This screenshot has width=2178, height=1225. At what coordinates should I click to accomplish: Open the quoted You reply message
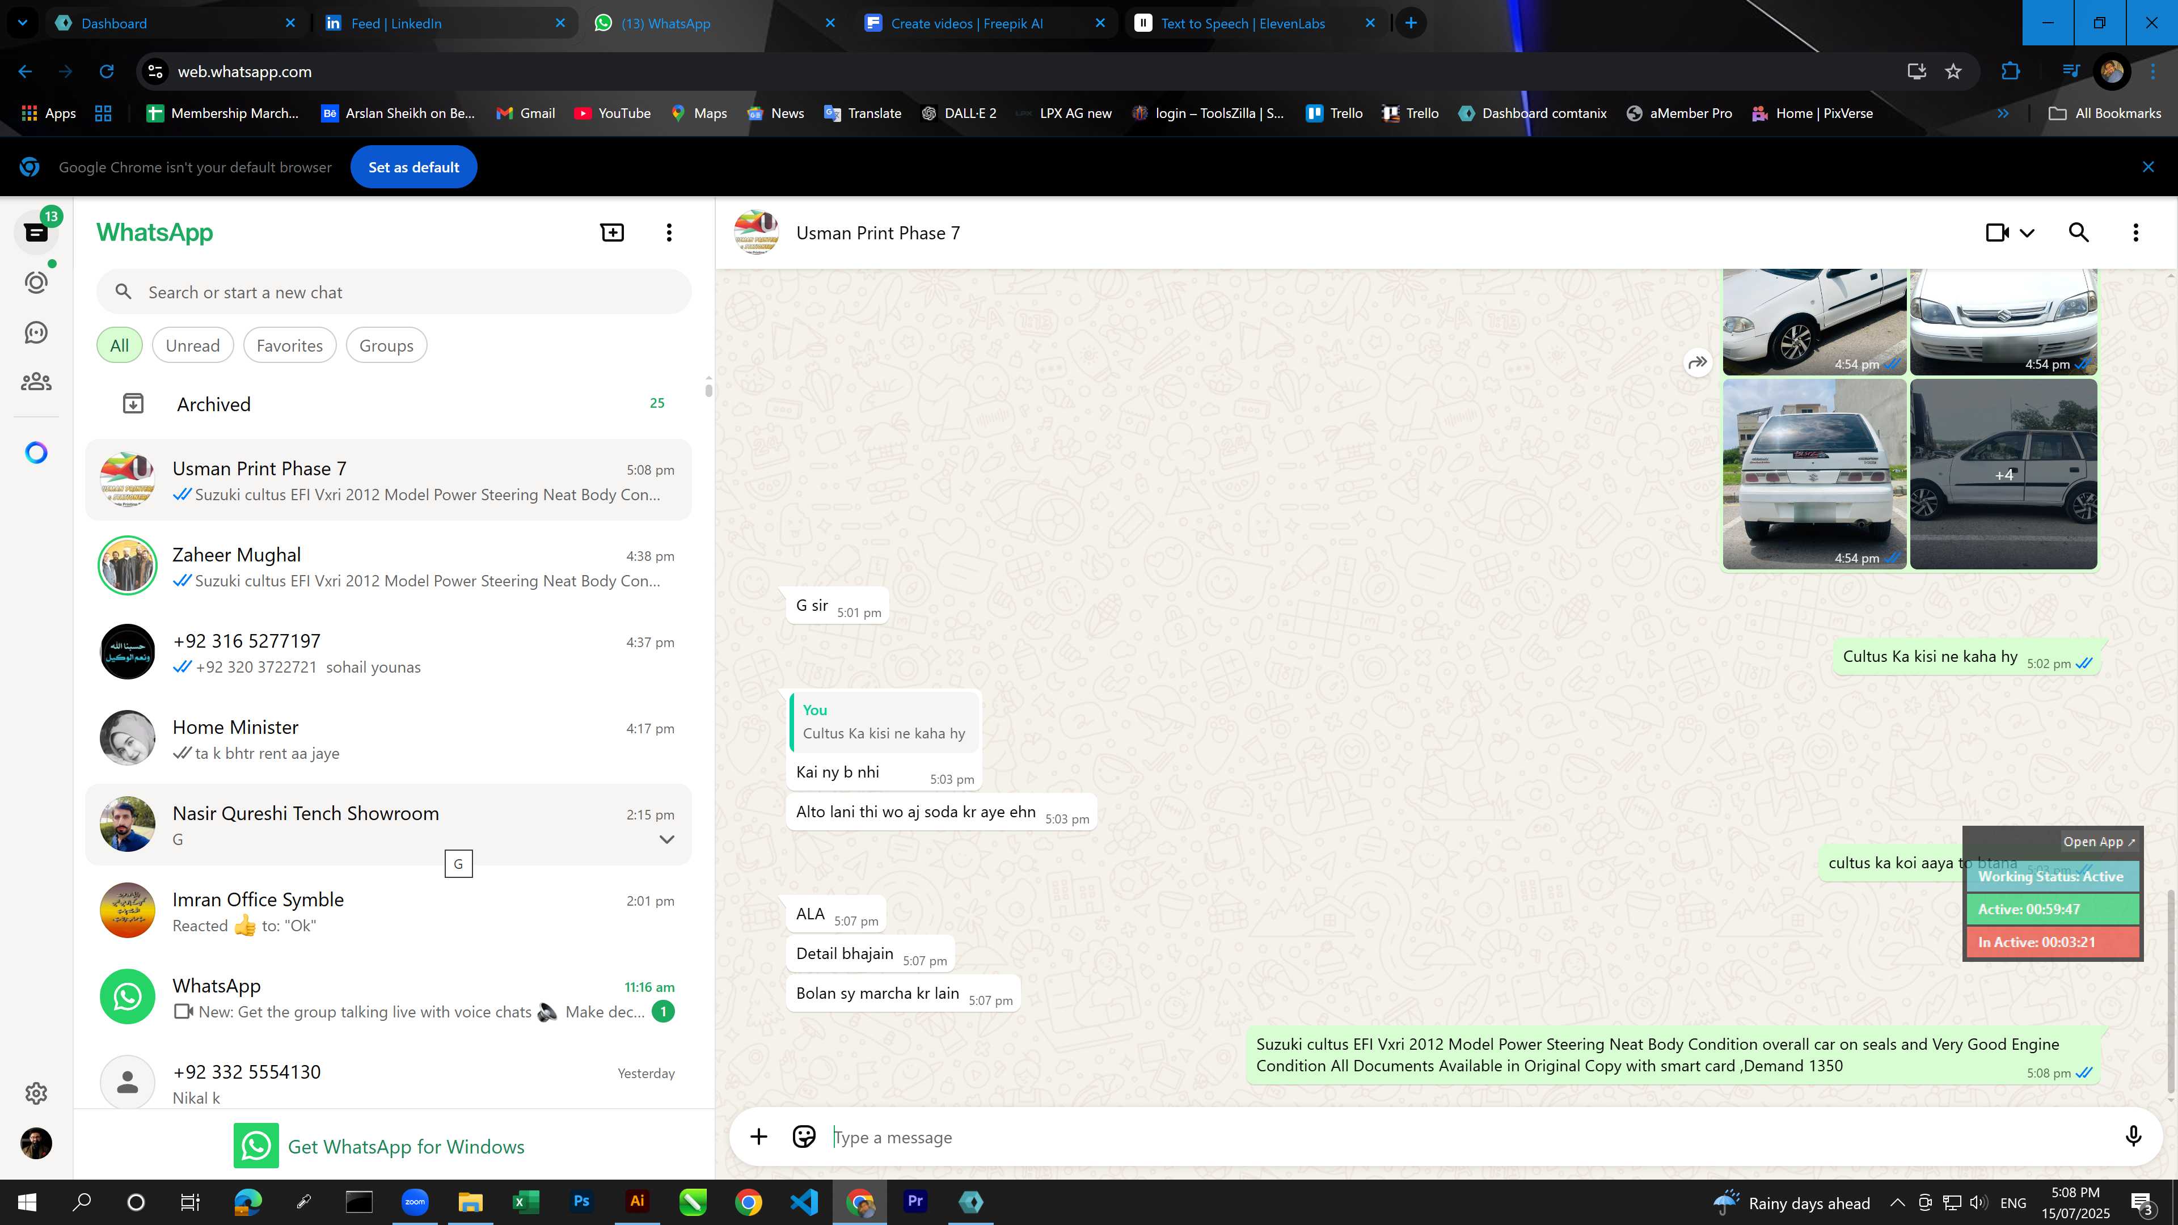[884, 722]
